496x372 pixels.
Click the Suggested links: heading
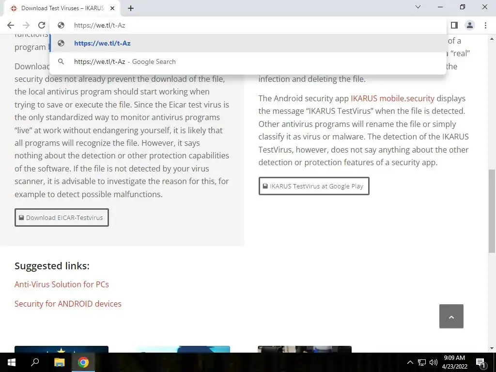click(52, 266)
